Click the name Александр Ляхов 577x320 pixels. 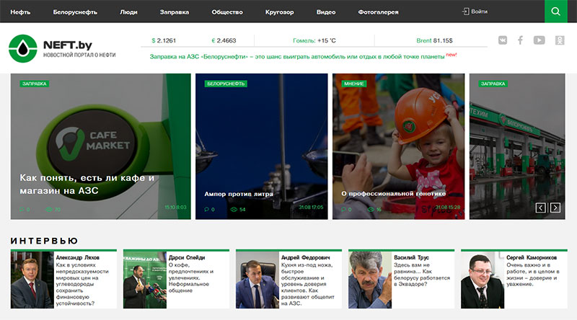(x=78, y=257)
